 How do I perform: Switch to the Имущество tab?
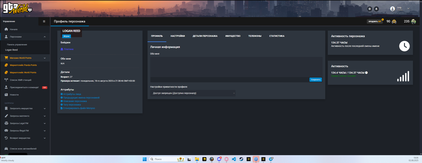coord(233,36)
